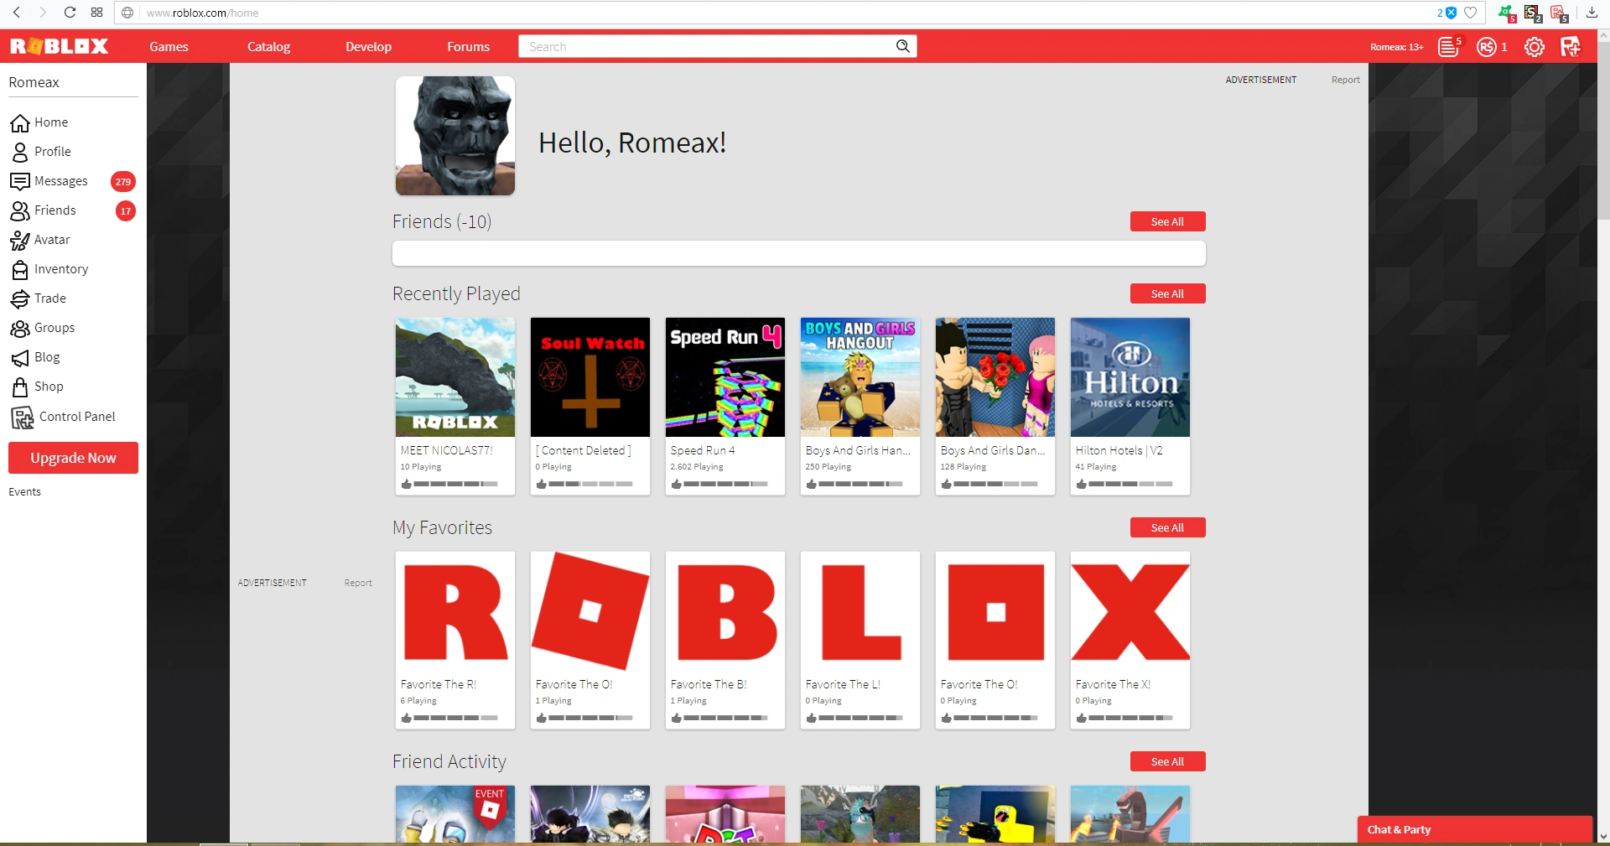The height and width of the screenshot is (846, 1610).
Task: Click the Profile sidebar icon
Action: (20, 153)
